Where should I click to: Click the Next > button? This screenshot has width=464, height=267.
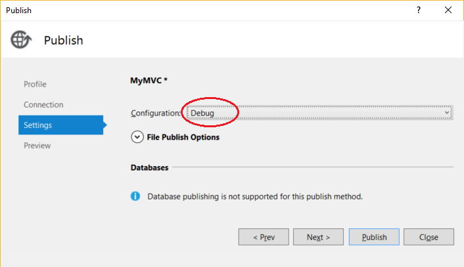(x=318, y=237)
